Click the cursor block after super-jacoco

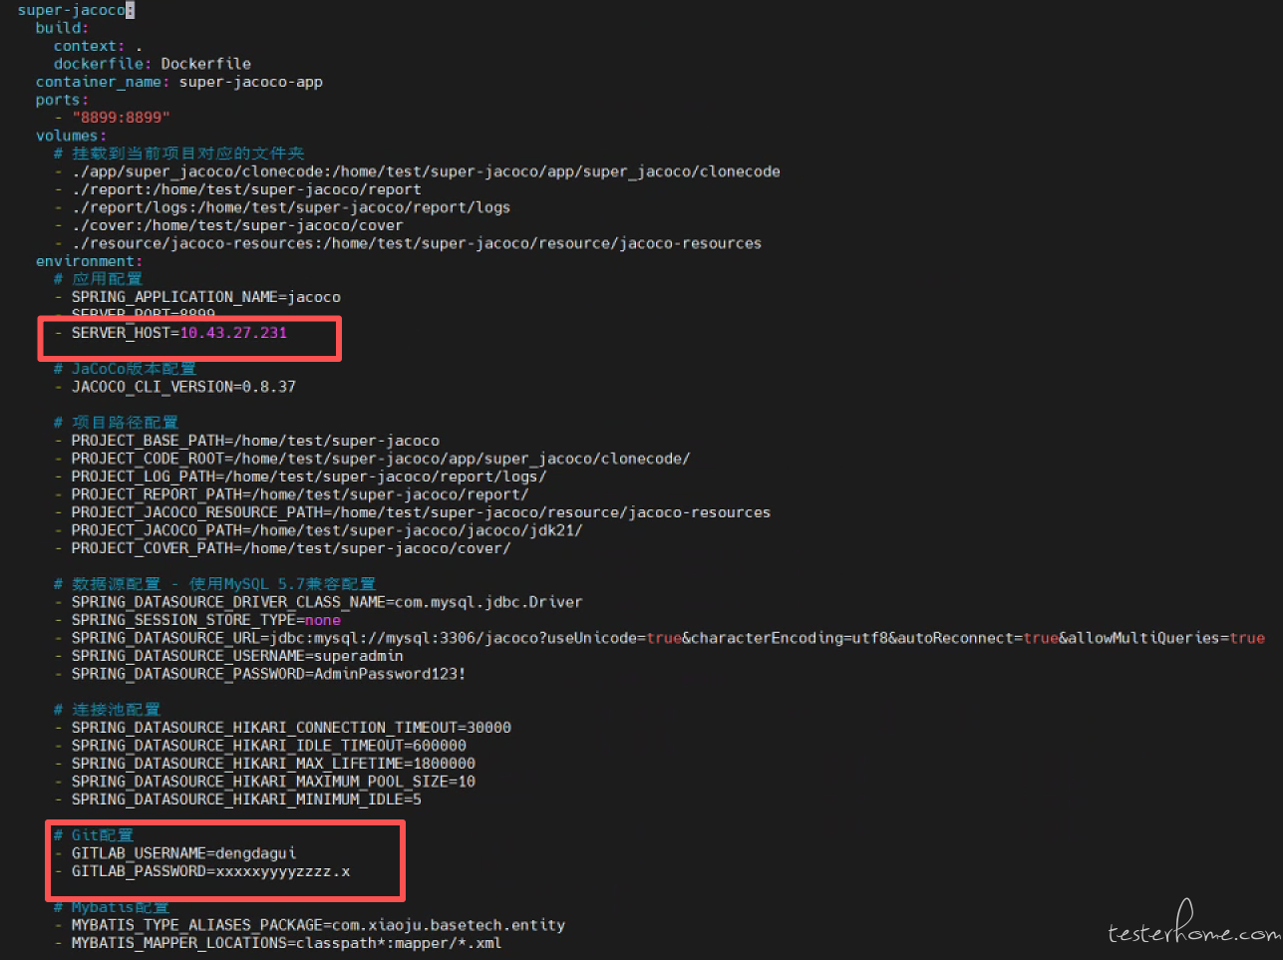click(x=131, y=10)
